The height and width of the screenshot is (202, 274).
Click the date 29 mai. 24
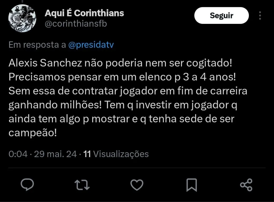tap(55, 154)
